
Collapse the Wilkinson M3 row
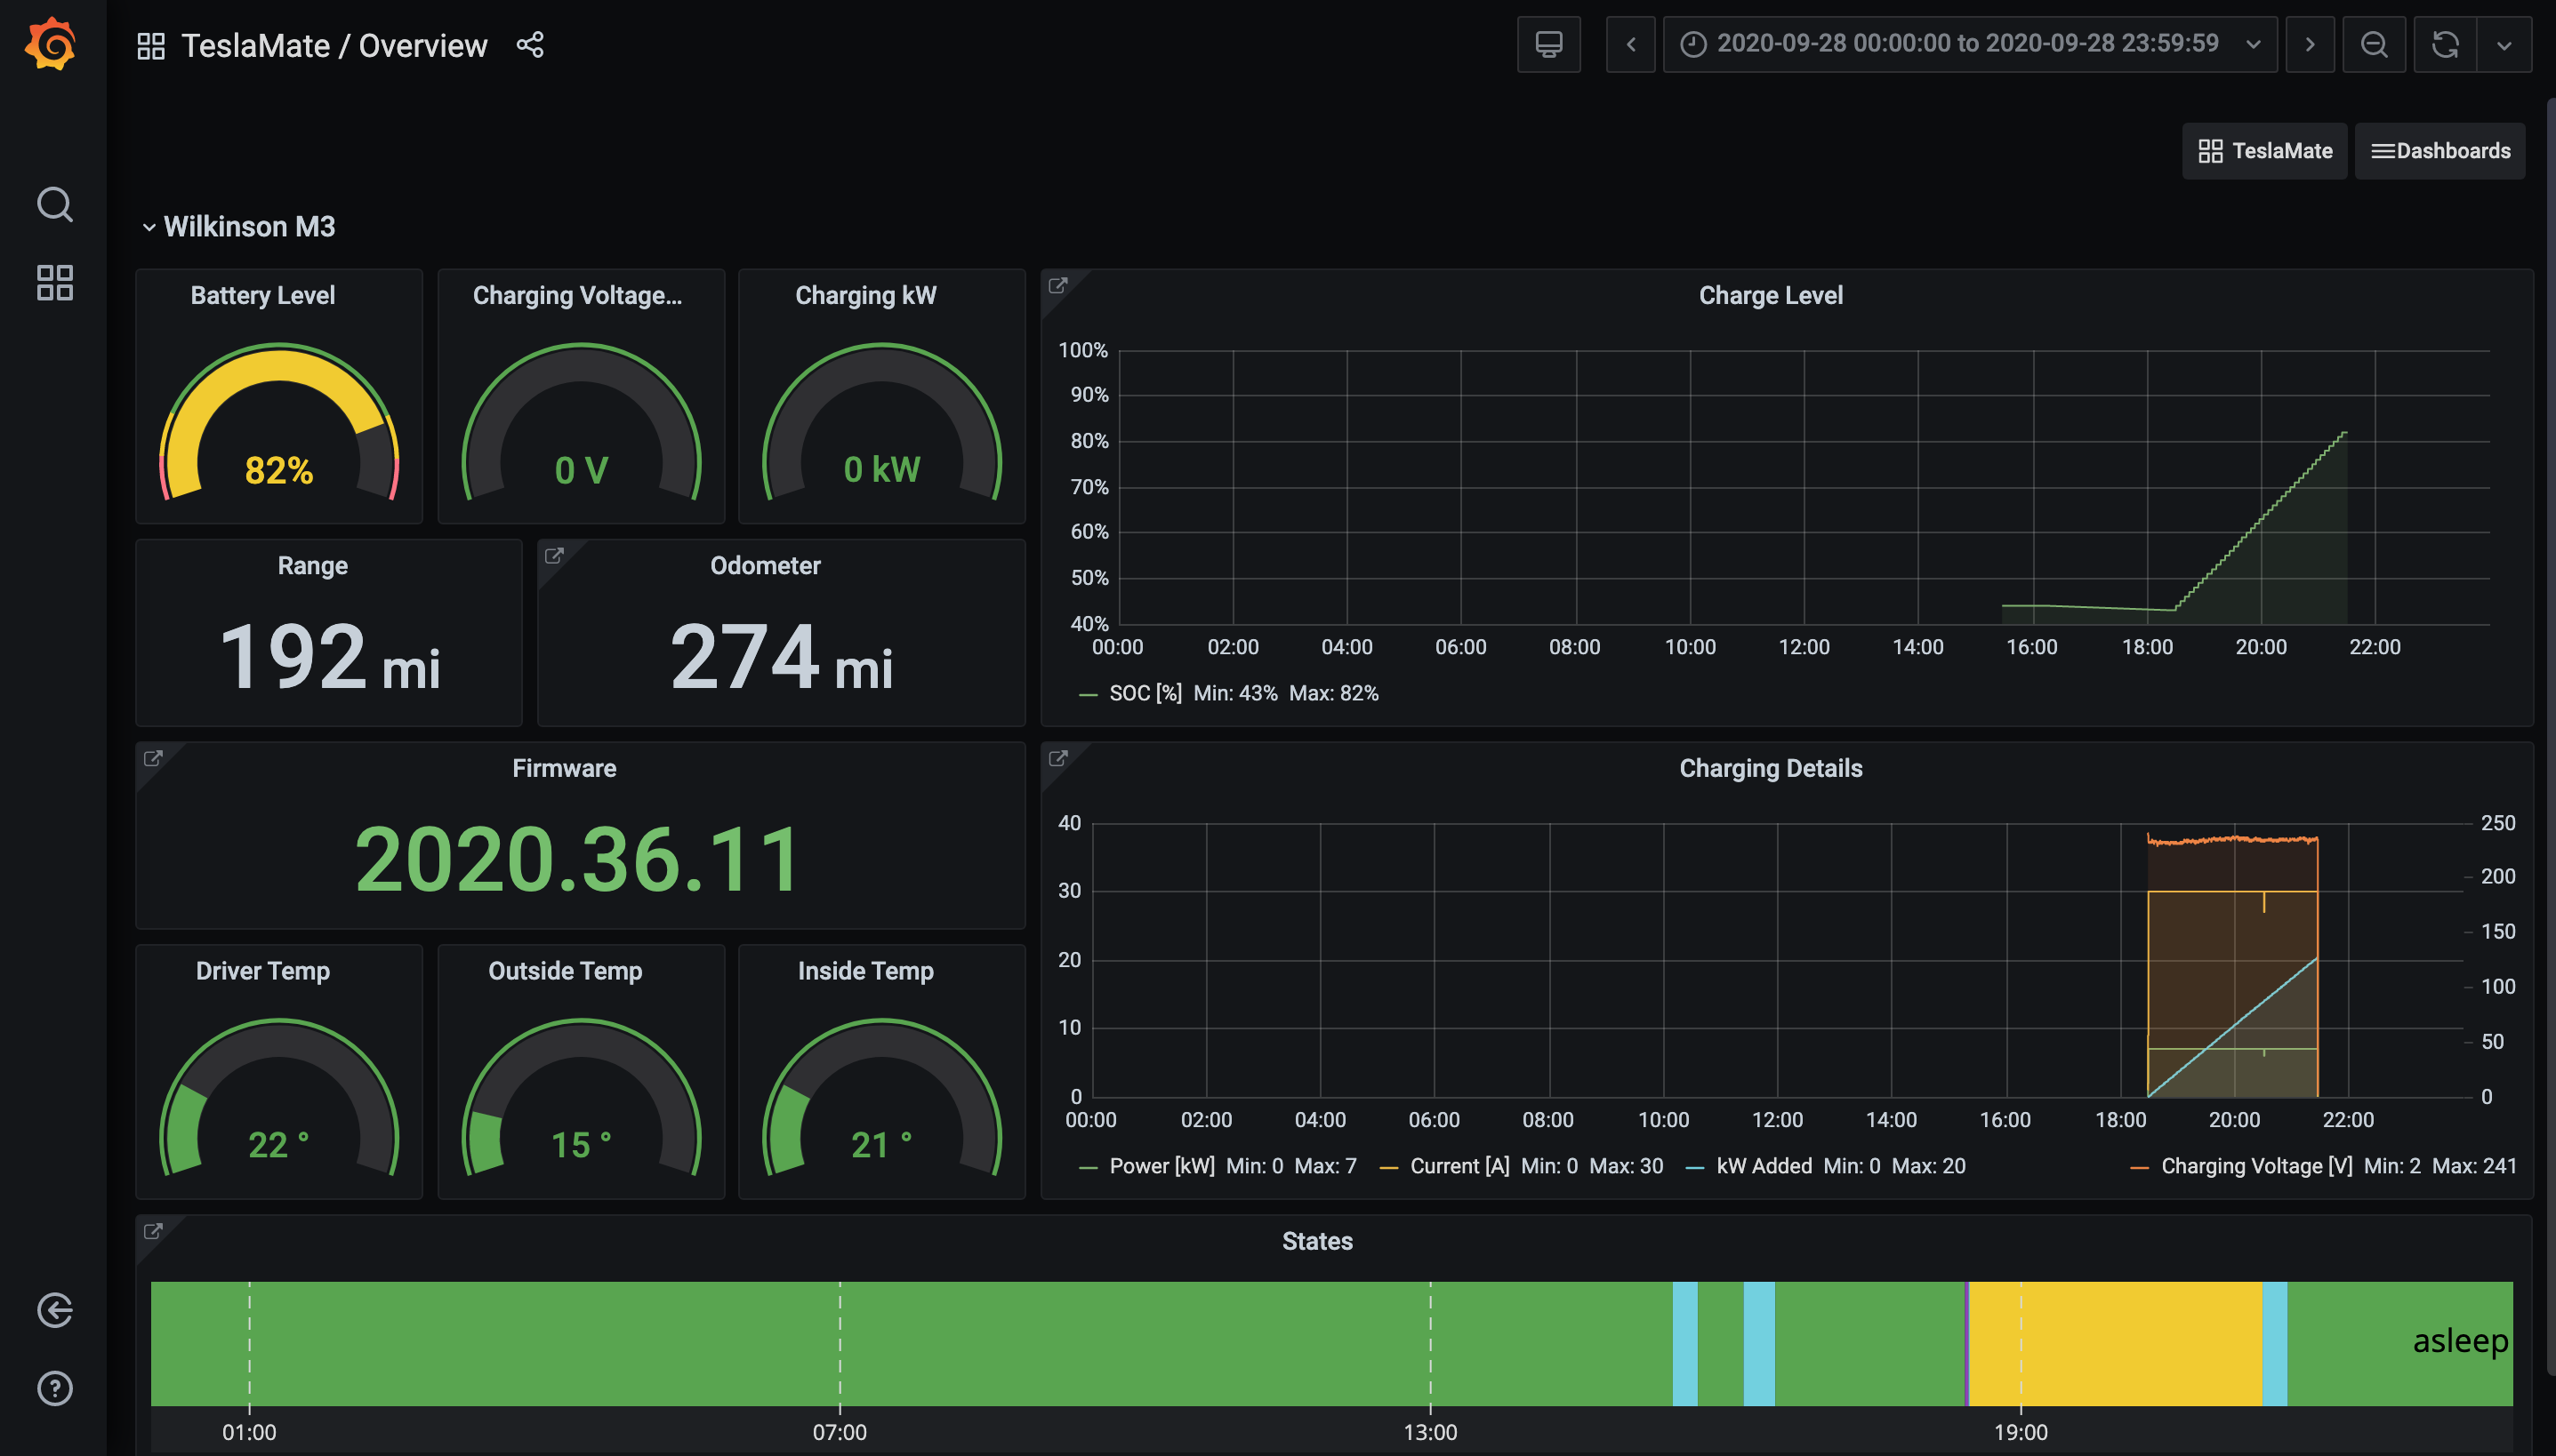click(239, 227)
